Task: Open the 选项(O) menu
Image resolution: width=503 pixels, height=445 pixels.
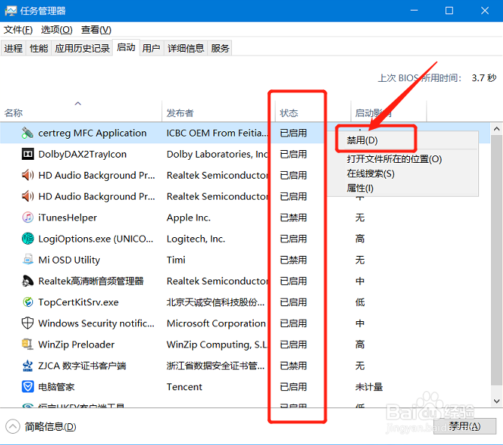Action: coord(56,30)
